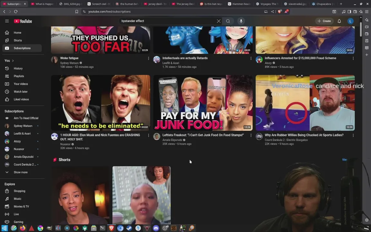Open options for Leftists Freakout video
Viewport: 371px width, 232px height.
251,135
